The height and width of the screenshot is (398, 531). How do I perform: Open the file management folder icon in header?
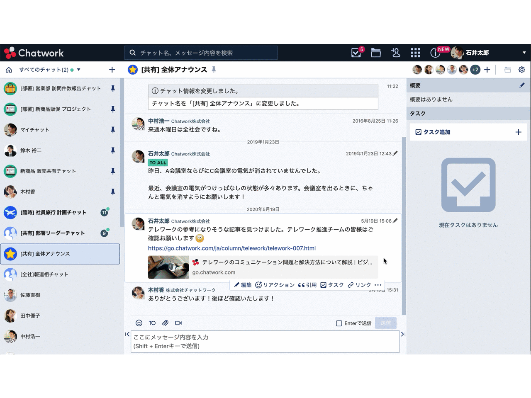click(x=376, y=53)
